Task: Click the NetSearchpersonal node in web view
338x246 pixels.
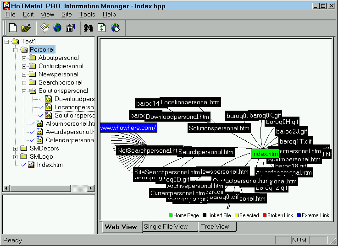Action: (147, 150)
